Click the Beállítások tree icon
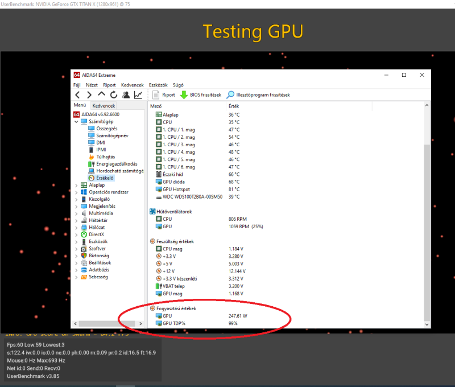The width and height of the screenshot is (455, 387). coord(84,263)
